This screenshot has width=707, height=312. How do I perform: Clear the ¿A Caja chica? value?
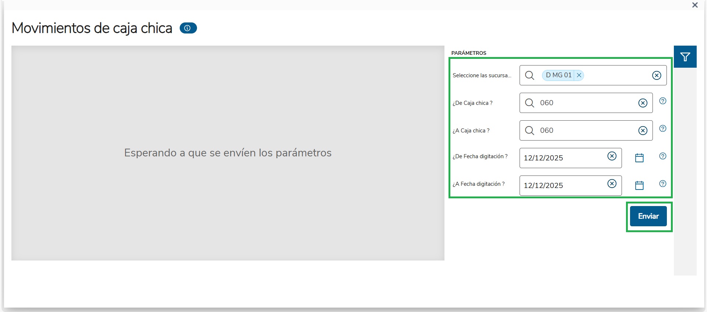coord(643,131)
